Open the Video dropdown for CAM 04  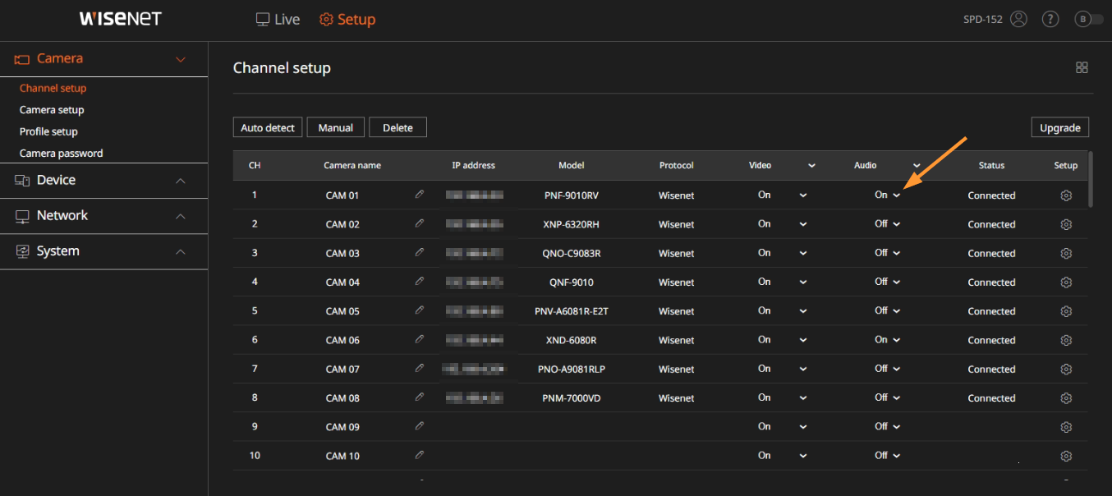pos(803,282)
